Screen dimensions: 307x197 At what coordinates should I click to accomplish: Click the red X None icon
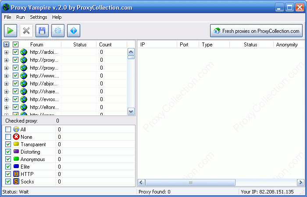pyautogui.click(x=16, y=137)
